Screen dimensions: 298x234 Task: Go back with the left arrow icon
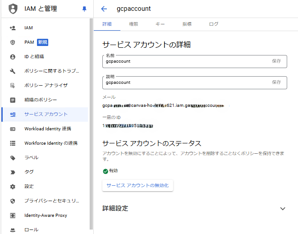coord(104,9)
